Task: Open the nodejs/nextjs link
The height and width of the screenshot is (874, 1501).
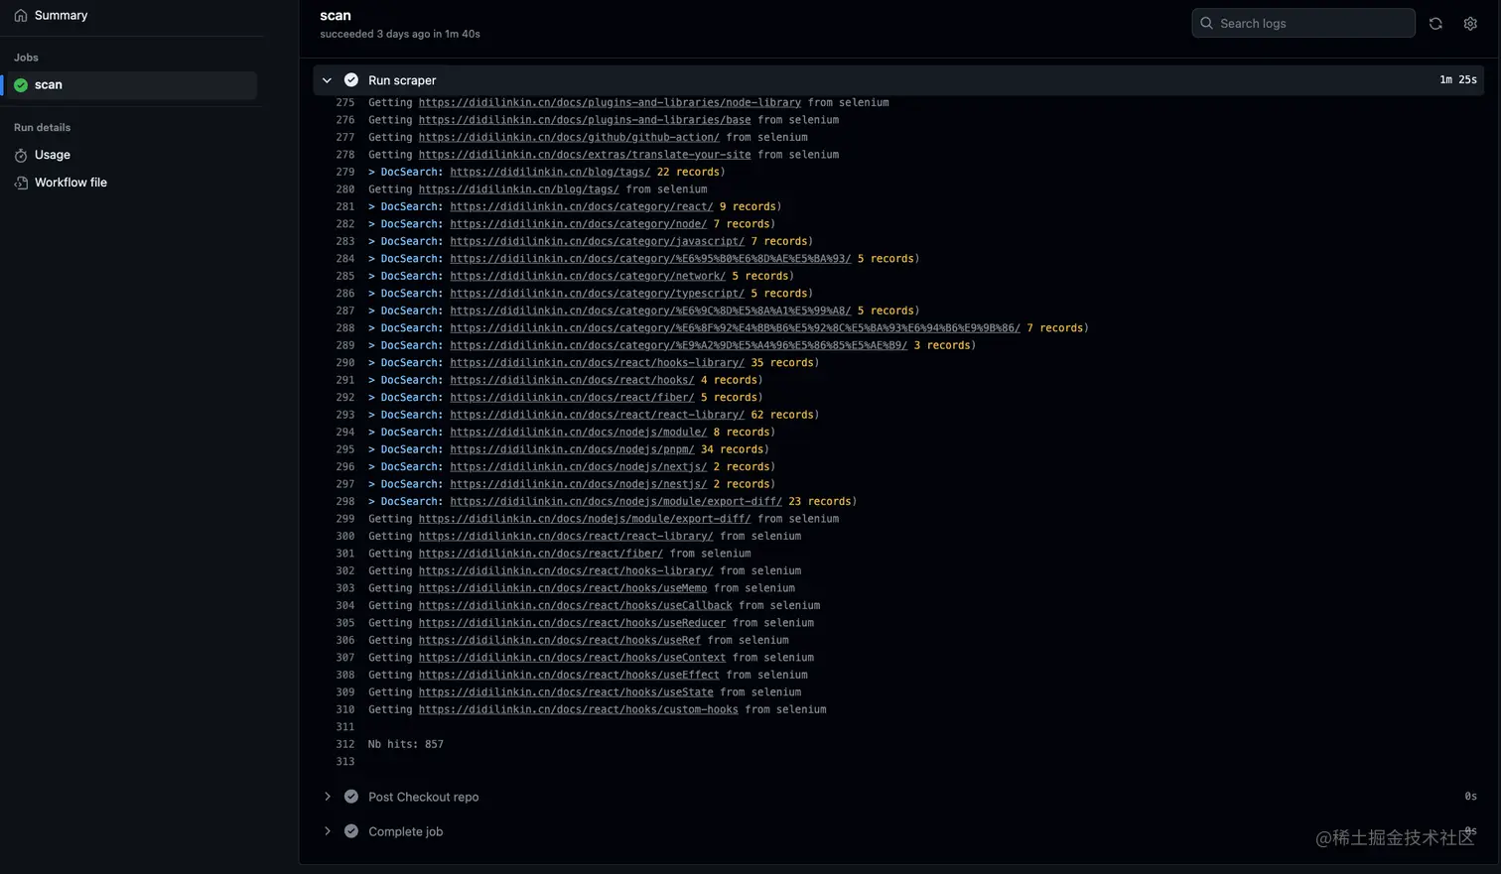Action: 579,467
